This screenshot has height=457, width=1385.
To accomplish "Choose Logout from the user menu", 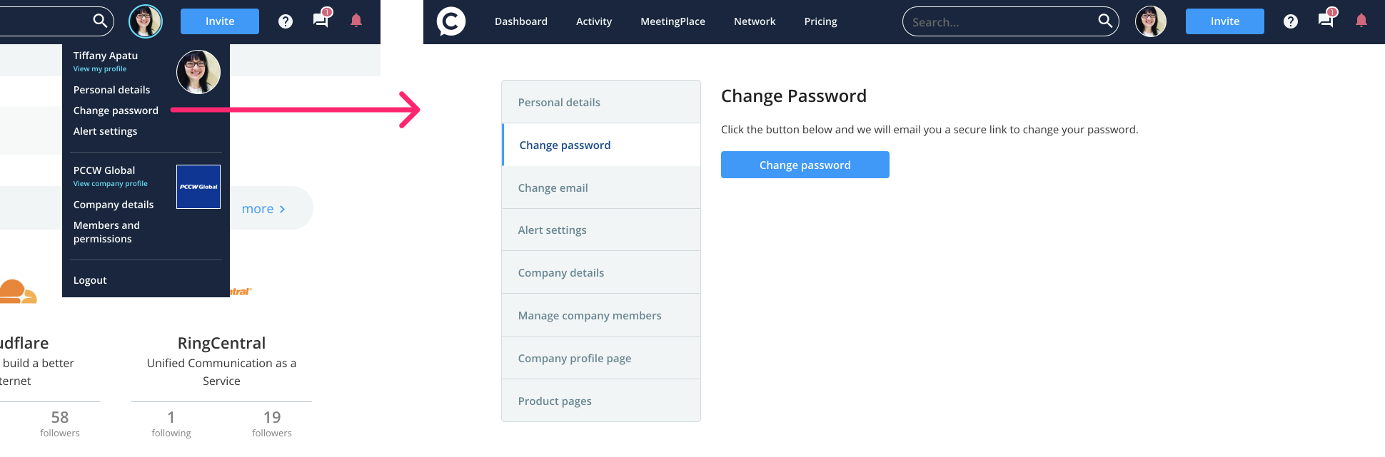I will pyautogui.click(x=90, y=280).
